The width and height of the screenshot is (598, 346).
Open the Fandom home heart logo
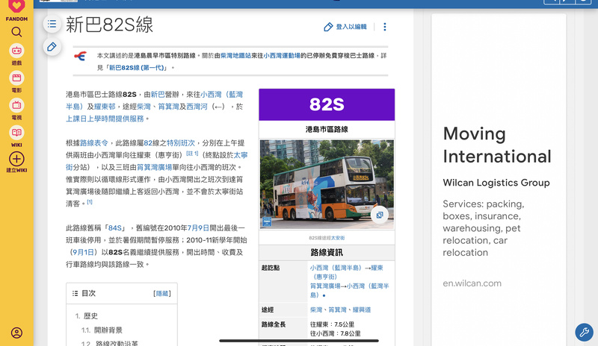pos(16,7)
